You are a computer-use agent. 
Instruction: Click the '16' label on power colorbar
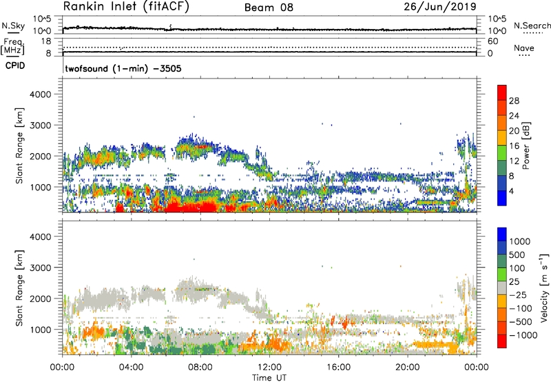[514, 146]
